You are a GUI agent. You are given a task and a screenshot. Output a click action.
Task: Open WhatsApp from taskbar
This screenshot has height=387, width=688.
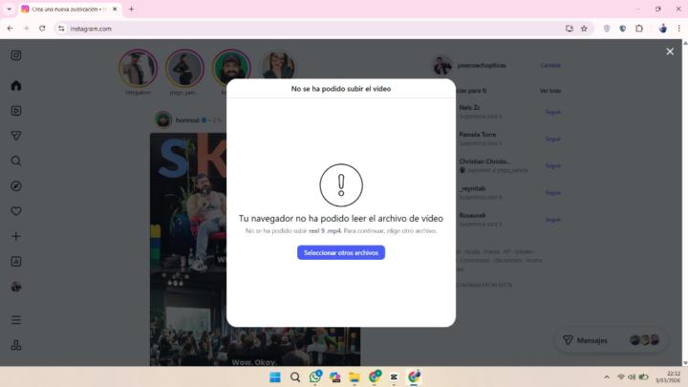tap(315, 376)
